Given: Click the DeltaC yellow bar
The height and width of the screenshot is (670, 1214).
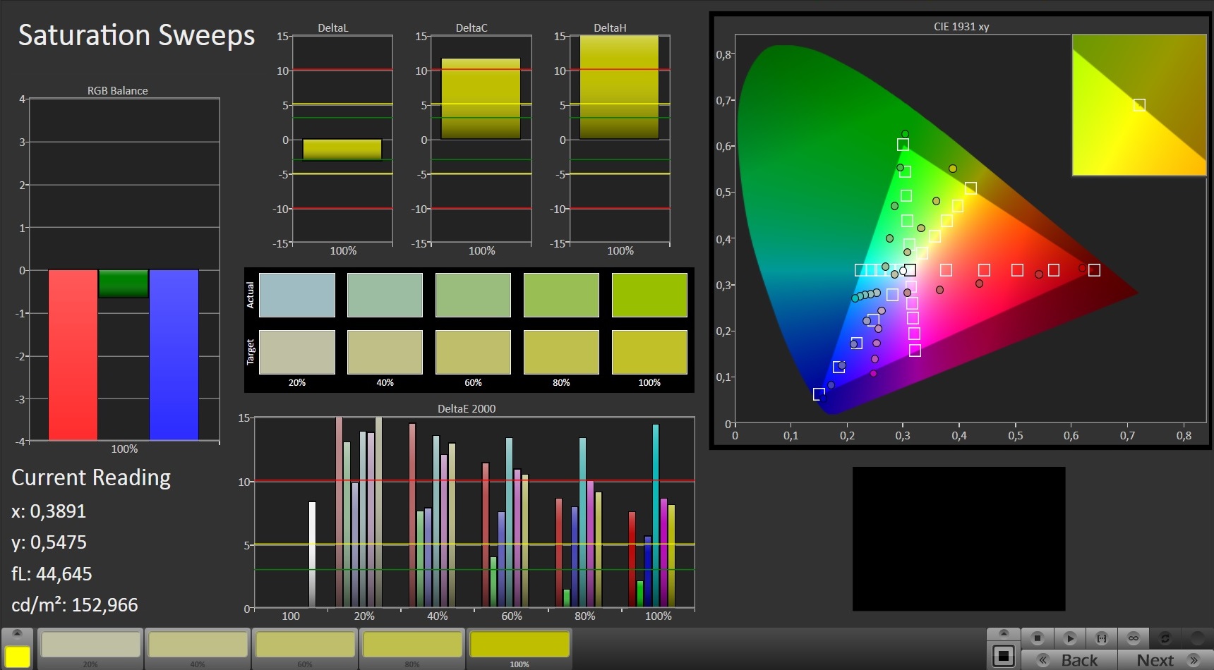Looking at the screenshot, I should click(x=481, y=99).
